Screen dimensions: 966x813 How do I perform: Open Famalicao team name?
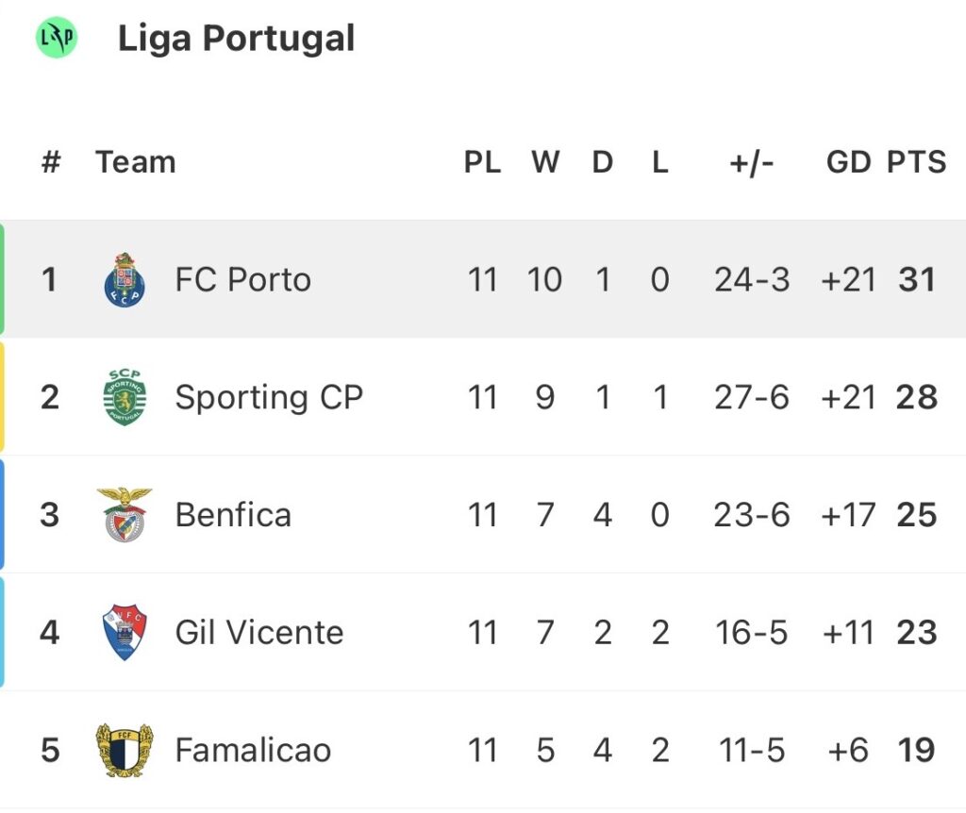[x=253, y=750]
